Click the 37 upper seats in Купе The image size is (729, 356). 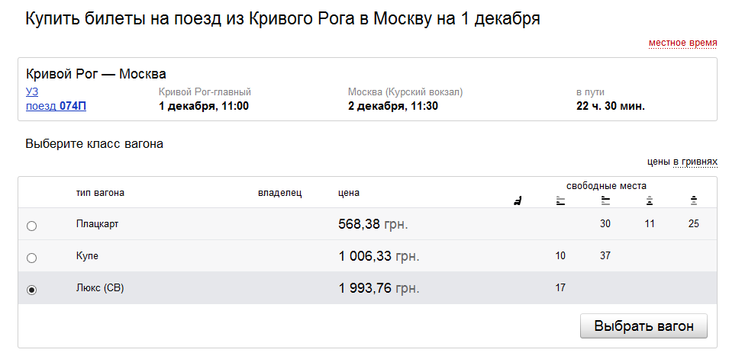pos(605,255)
